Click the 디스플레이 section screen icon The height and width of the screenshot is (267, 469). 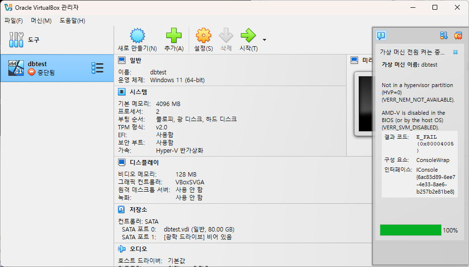[x=122, y=162]
